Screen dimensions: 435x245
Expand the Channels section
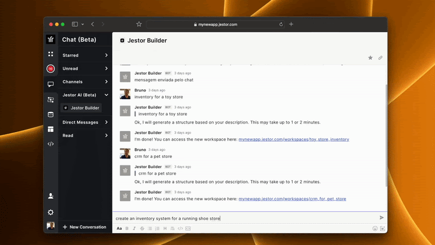coord(85,82)
